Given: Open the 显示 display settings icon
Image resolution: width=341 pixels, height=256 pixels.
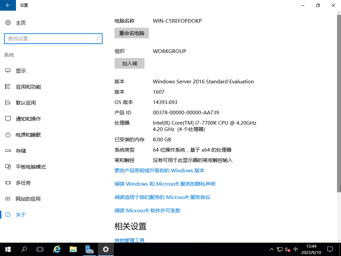Looking at the screenshot, I should coord(8,71).
